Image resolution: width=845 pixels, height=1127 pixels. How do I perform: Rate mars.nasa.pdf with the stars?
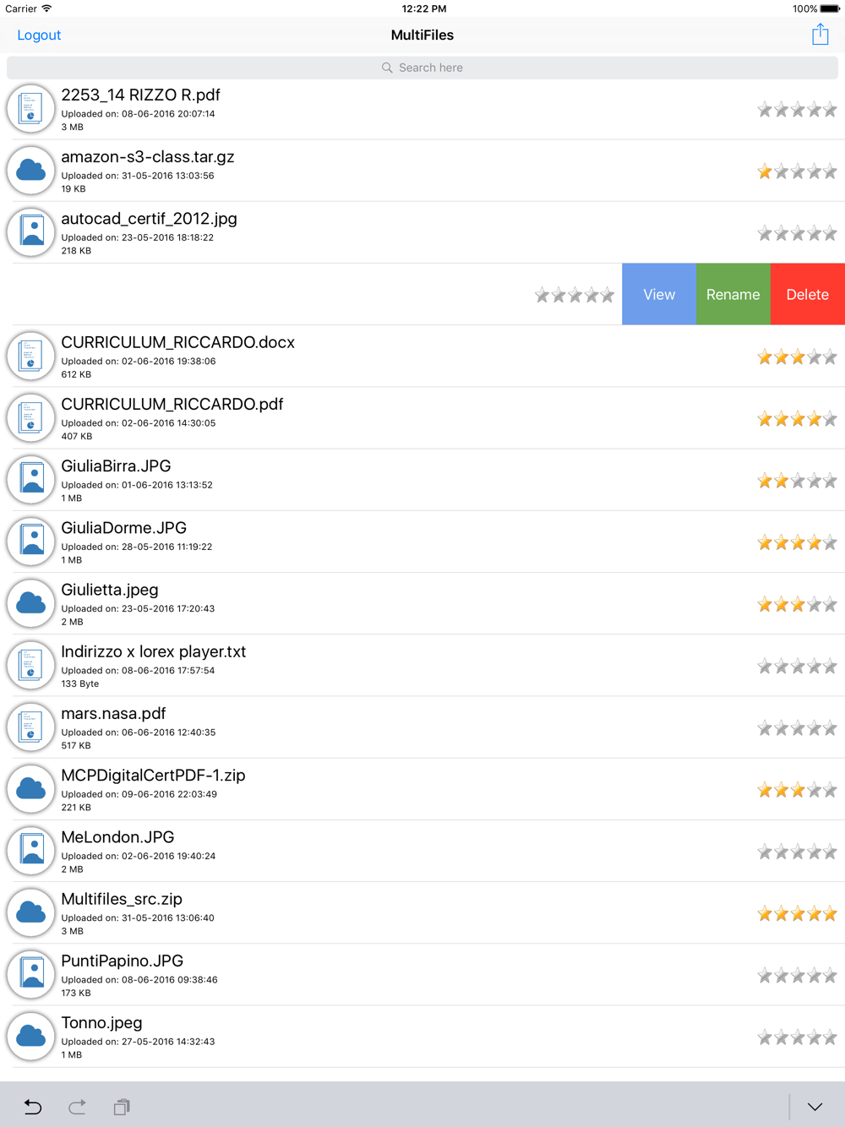click(x=797, y=727)
